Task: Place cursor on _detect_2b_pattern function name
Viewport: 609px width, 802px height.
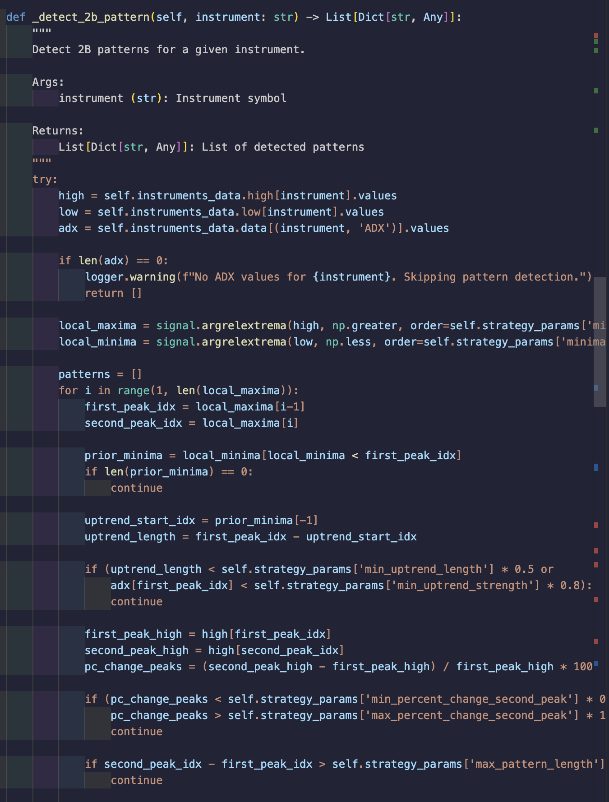Action: click(91, 17)
